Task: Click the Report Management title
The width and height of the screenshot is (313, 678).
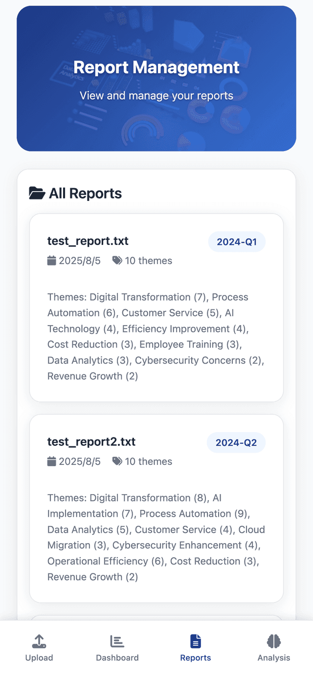Action: [156, 67]
